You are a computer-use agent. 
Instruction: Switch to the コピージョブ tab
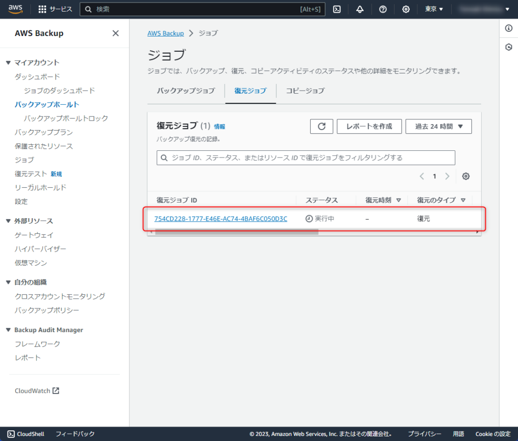305,91
